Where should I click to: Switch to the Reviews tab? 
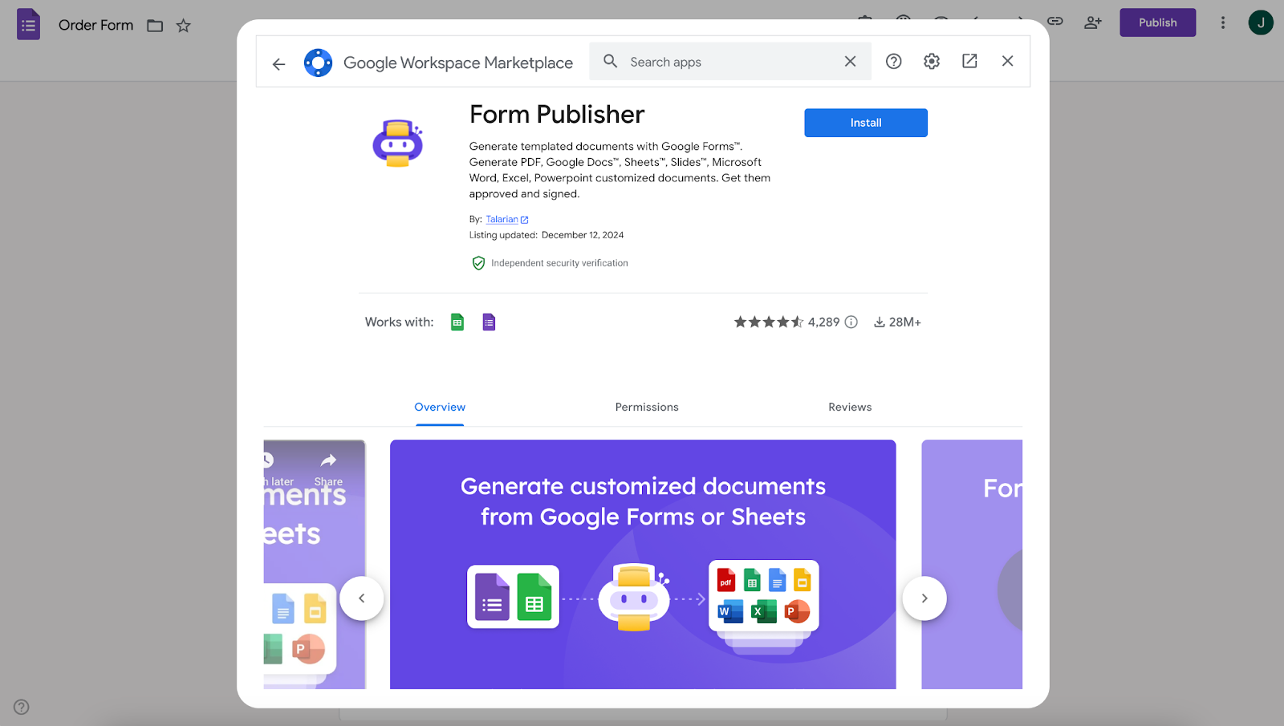click(850, 408)
